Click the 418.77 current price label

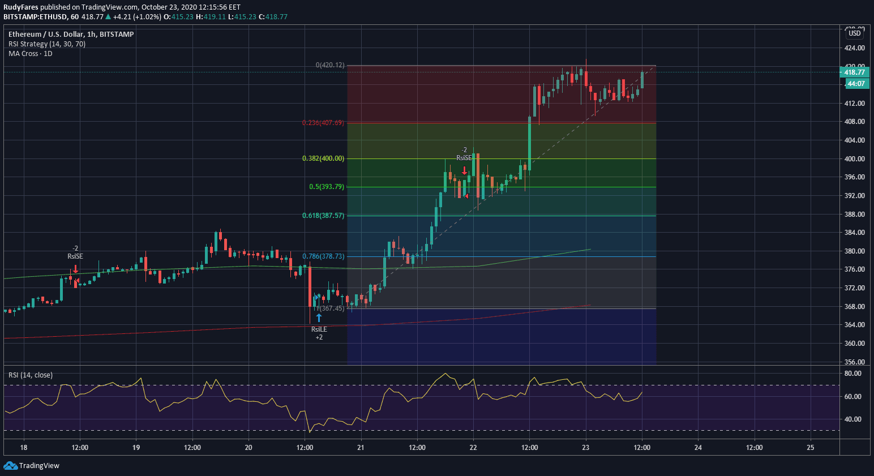tap(854, 72)
